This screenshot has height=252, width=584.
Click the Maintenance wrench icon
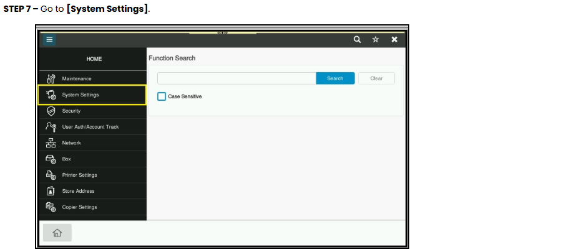[x=51, y=79]
